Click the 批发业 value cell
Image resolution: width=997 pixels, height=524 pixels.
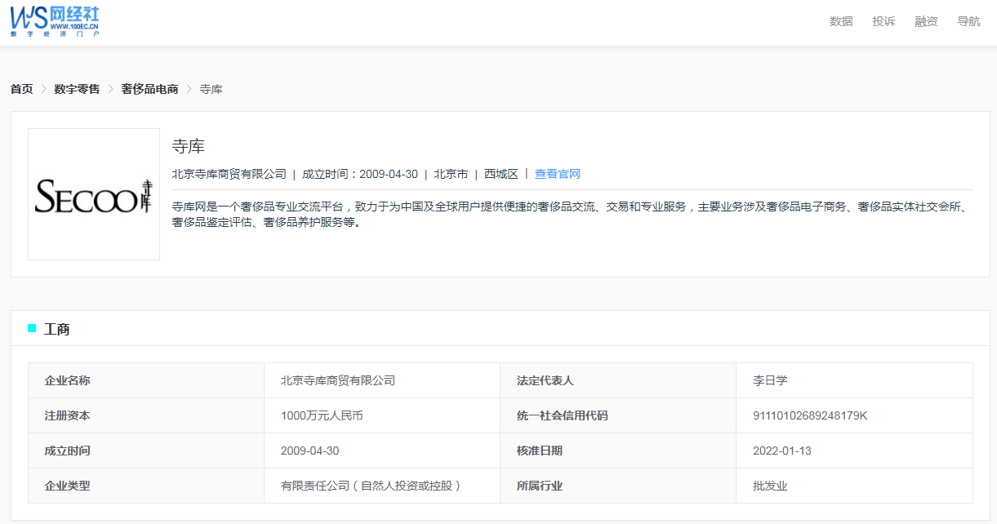click(x=854, y=486)
